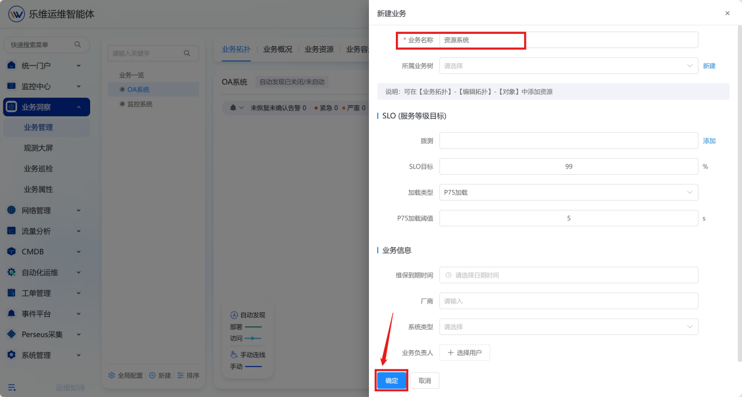Click the 乐维运维智能体 logo icon

click(16, 14)
